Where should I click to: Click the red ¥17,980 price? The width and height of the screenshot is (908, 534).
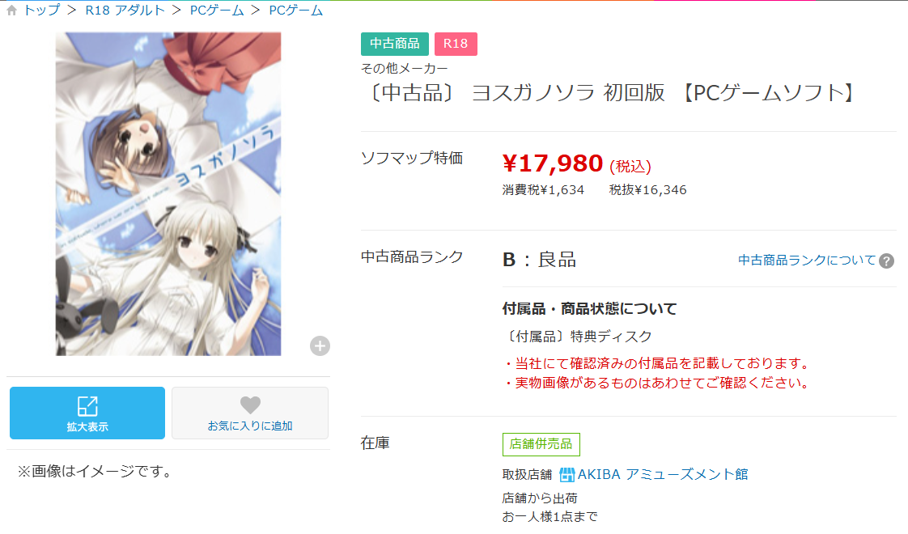pyautogui.click(x=553, y=163)
